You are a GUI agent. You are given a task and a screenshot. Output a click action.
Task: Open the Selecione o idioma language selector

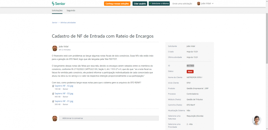point(159,4)
